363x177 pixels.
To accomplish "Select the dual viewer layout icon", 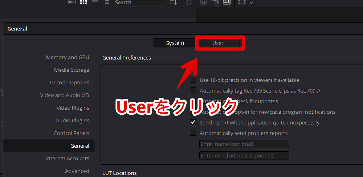I will [x=227, y=2].
